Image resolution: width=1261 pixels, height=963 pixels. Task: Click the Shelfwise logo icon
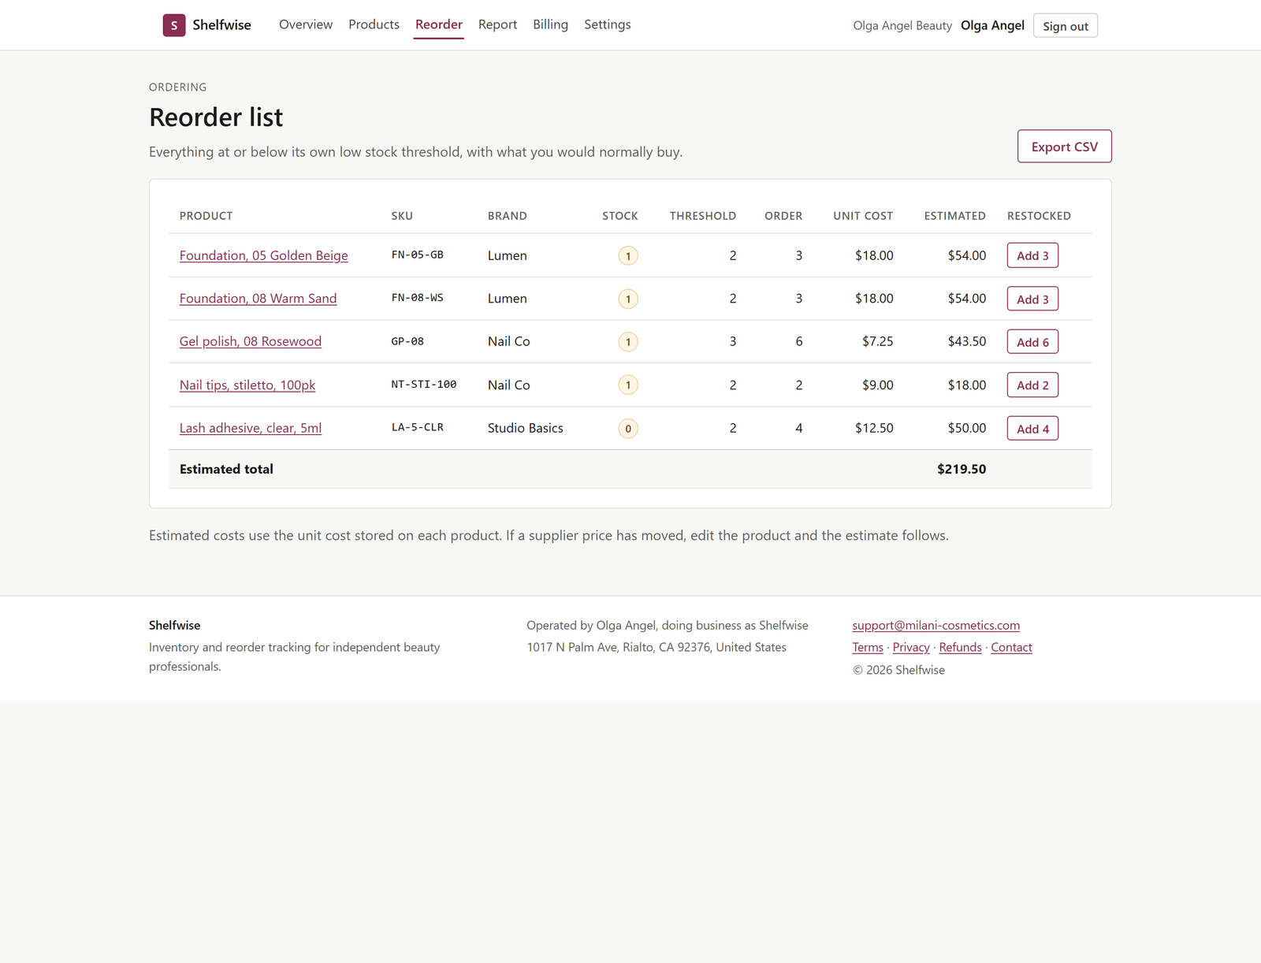(x=174, y=25)
